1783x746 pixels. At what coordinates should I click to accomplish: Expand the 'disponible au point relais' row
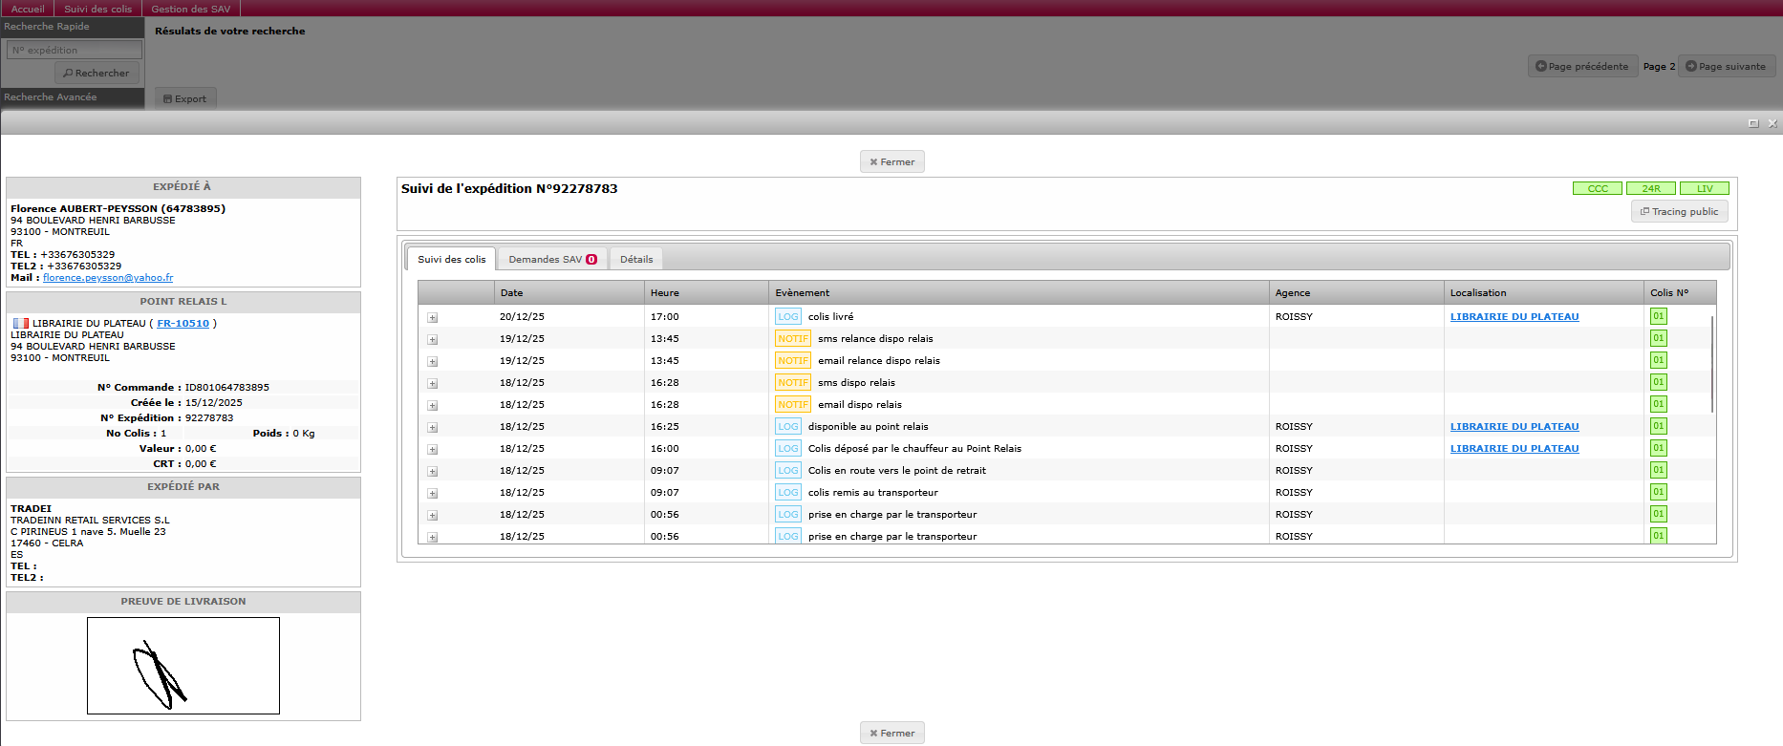pyautogui.click(x=432, y=428)
